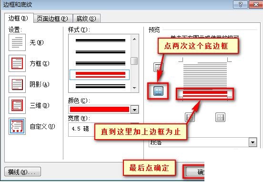Open the help ? button in title bar
Viewport: 263px width, 182px height.
[x=240, y=5]
